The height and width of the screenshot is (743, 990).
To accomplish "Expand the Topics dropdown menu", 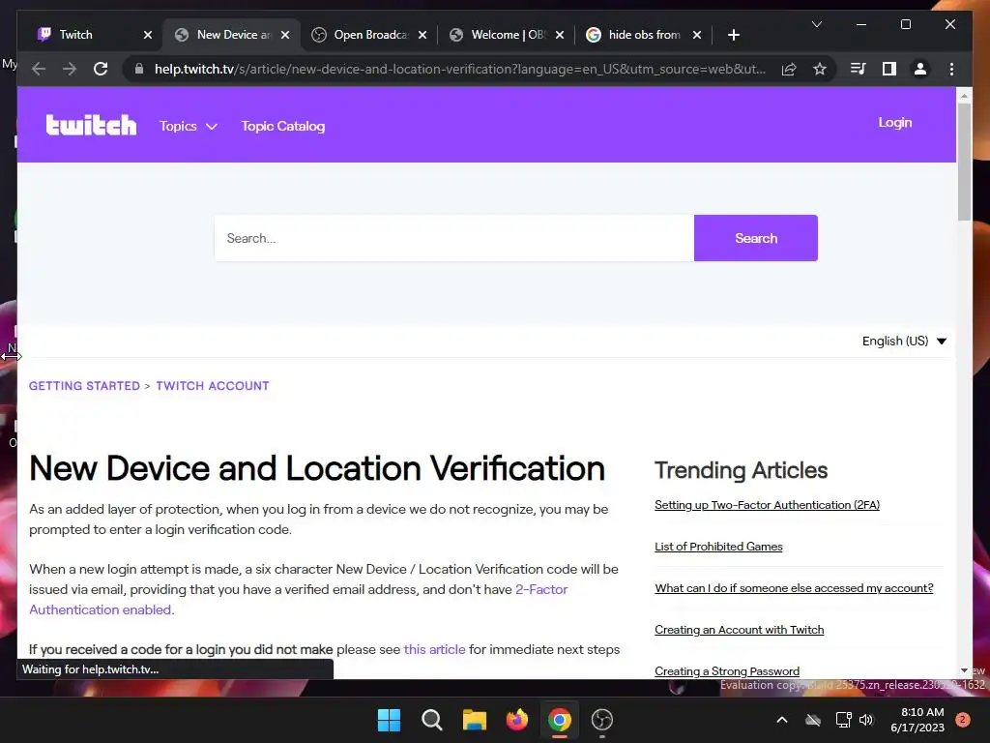I will coord(189,127).
